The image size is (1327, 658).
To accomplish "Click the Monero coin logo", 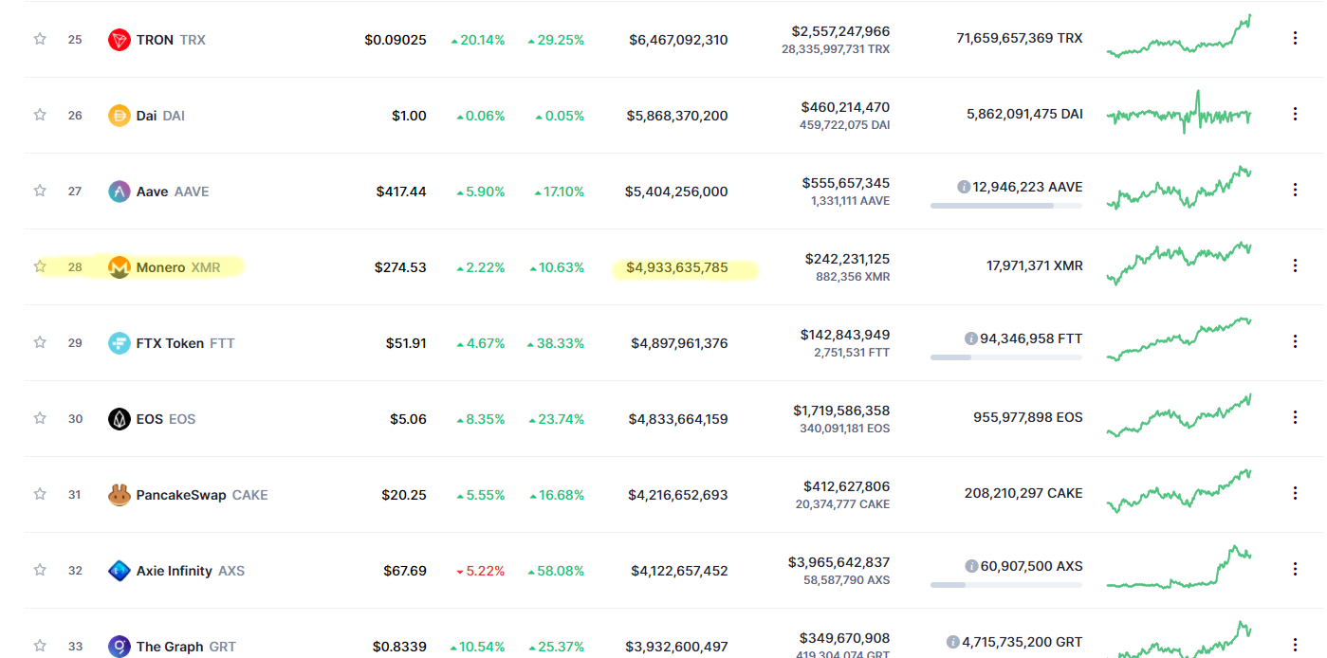I will click(119, 267).
